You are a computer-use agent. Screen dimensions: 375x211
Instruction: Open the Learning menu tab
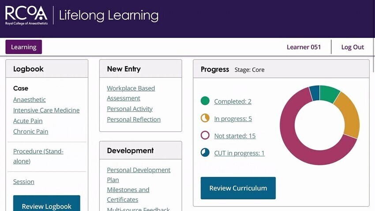24,47
